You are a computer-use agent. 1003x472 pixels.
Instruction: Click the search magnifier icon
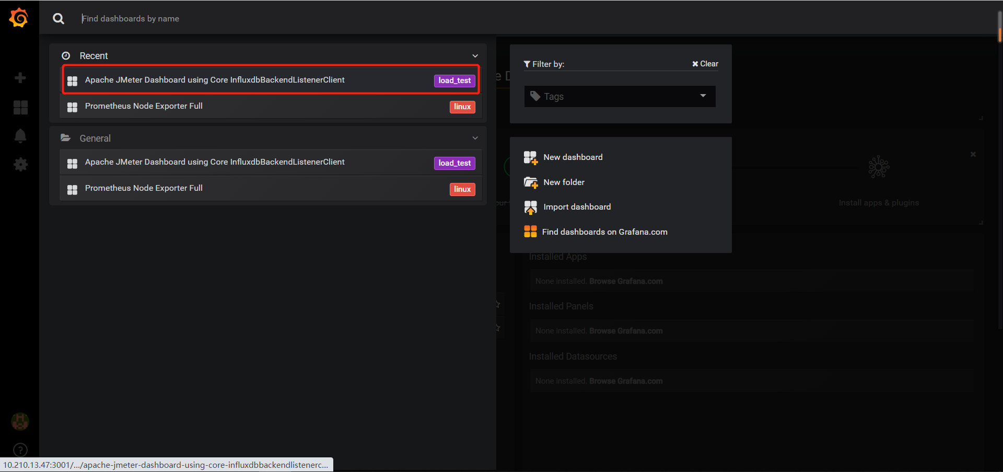click(x=59, y=19)
